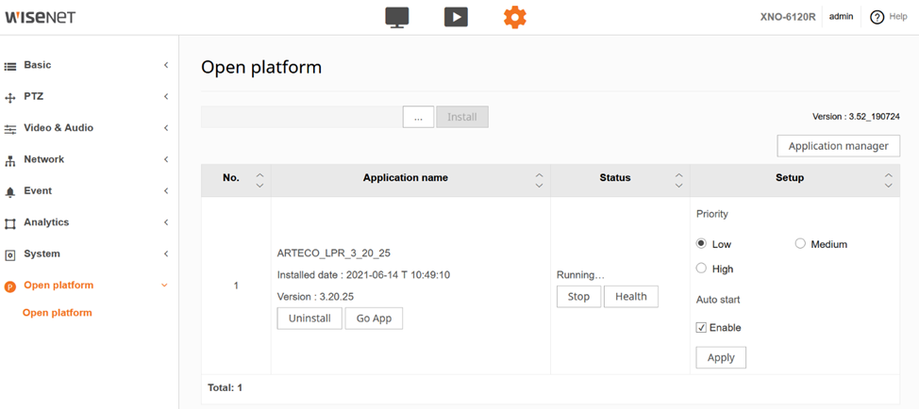Viewport: 919px width, 409px height.
Task: Select Low priority radio button
Action: click(x=701, y=243)
